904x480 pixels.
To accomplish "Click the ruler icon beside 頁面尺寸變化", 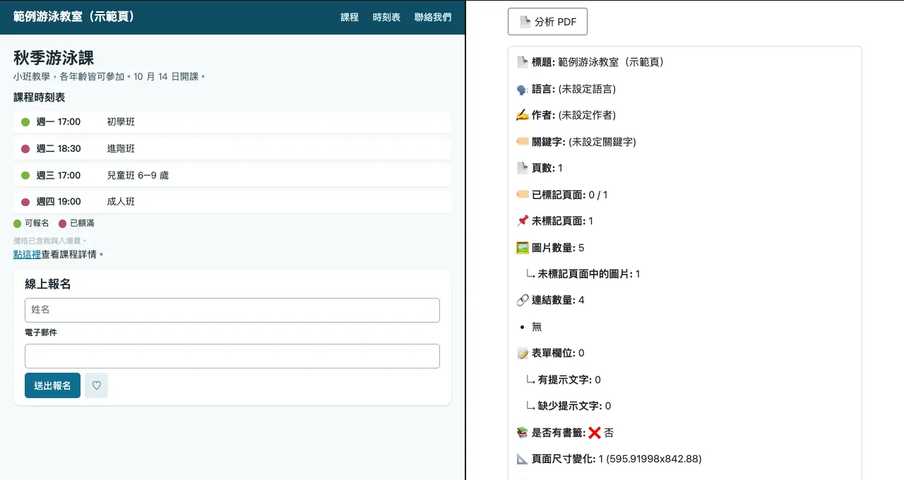I will pos(523,459).
